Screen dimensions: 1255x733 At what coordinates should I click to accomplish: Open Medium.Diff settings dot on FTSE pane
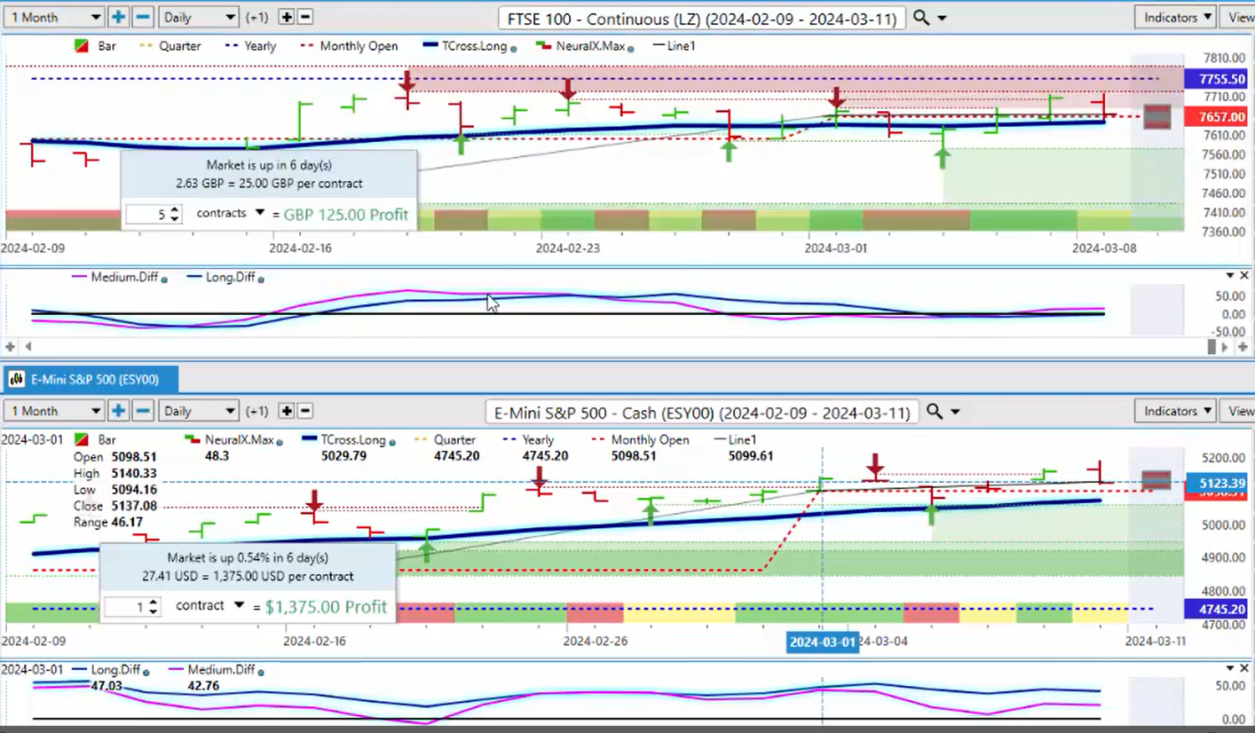[x=164, y=280]
